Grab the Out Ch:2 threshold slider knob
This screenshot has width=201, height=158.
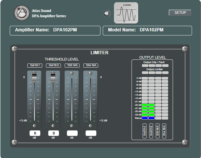[53, 77]
